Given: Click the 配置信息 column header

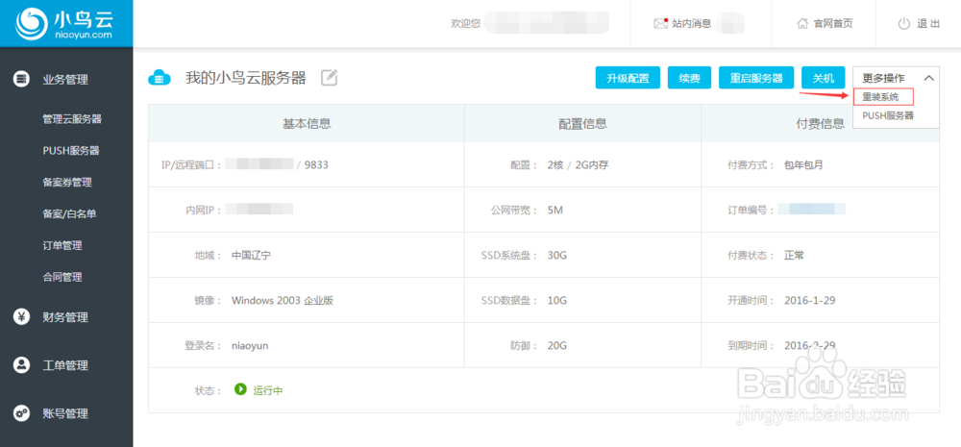Looking at the screenshot, I should coord(582,123).
